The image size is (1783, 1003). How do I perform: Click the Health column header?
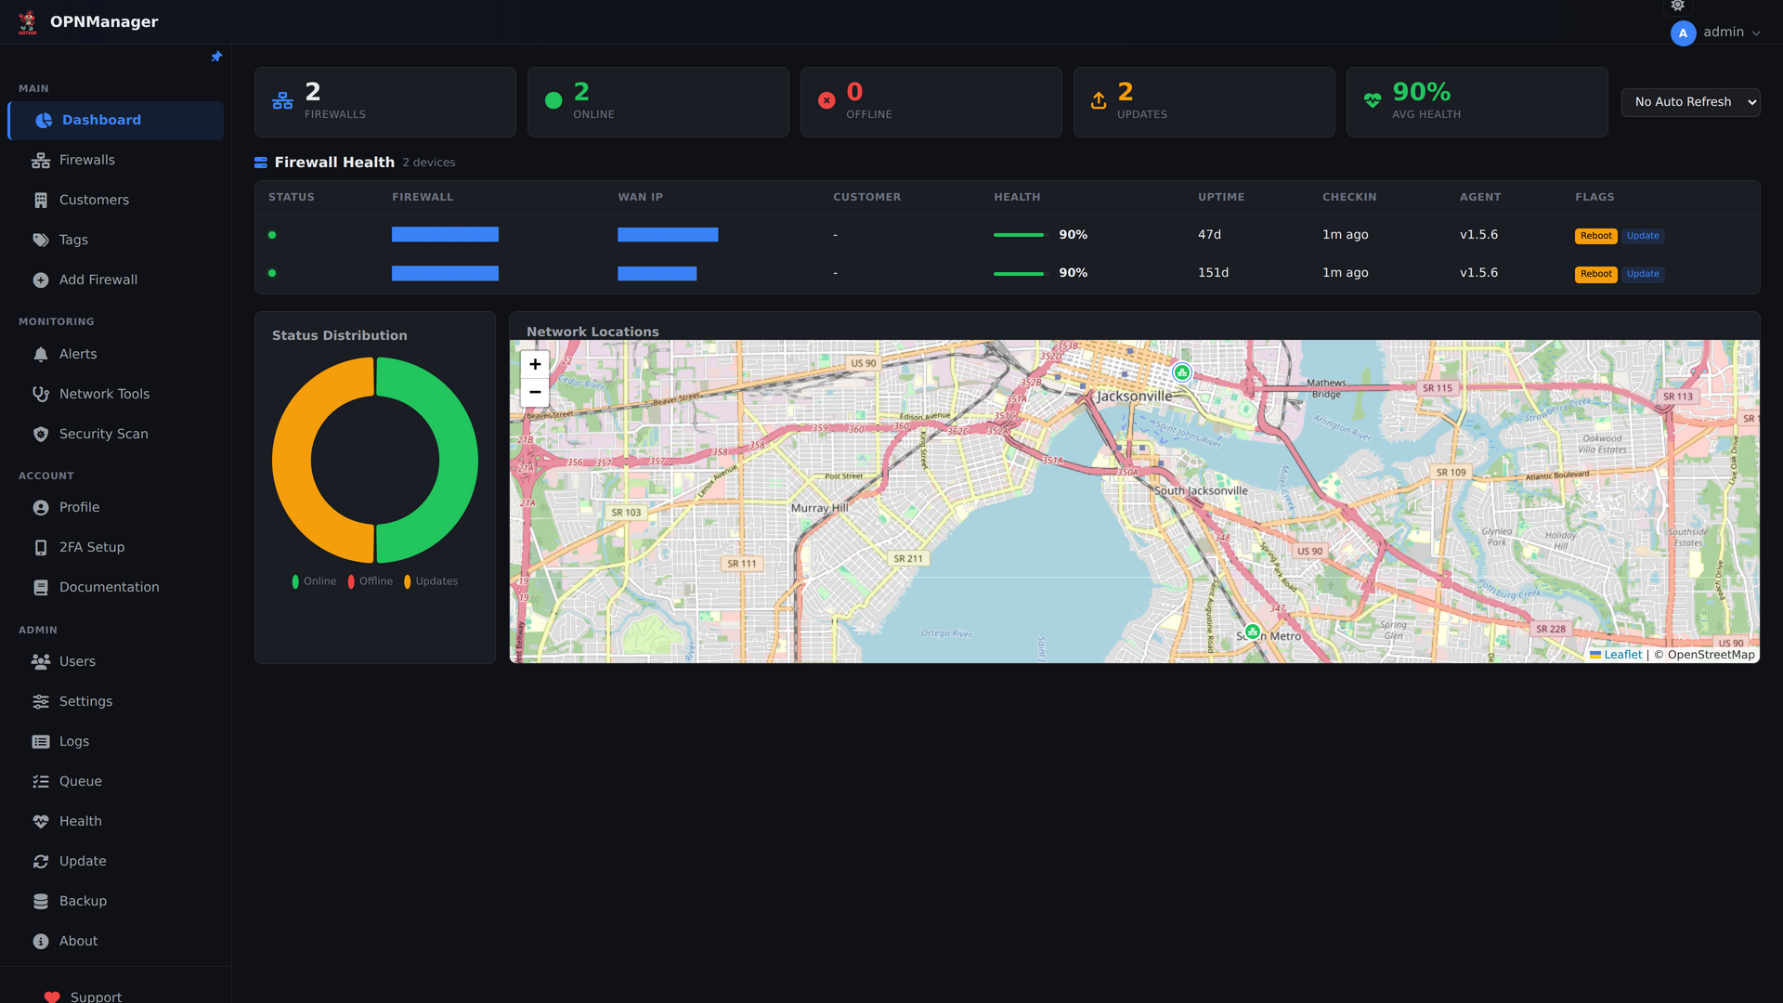pyautogui.click(x=1017, y=197)
